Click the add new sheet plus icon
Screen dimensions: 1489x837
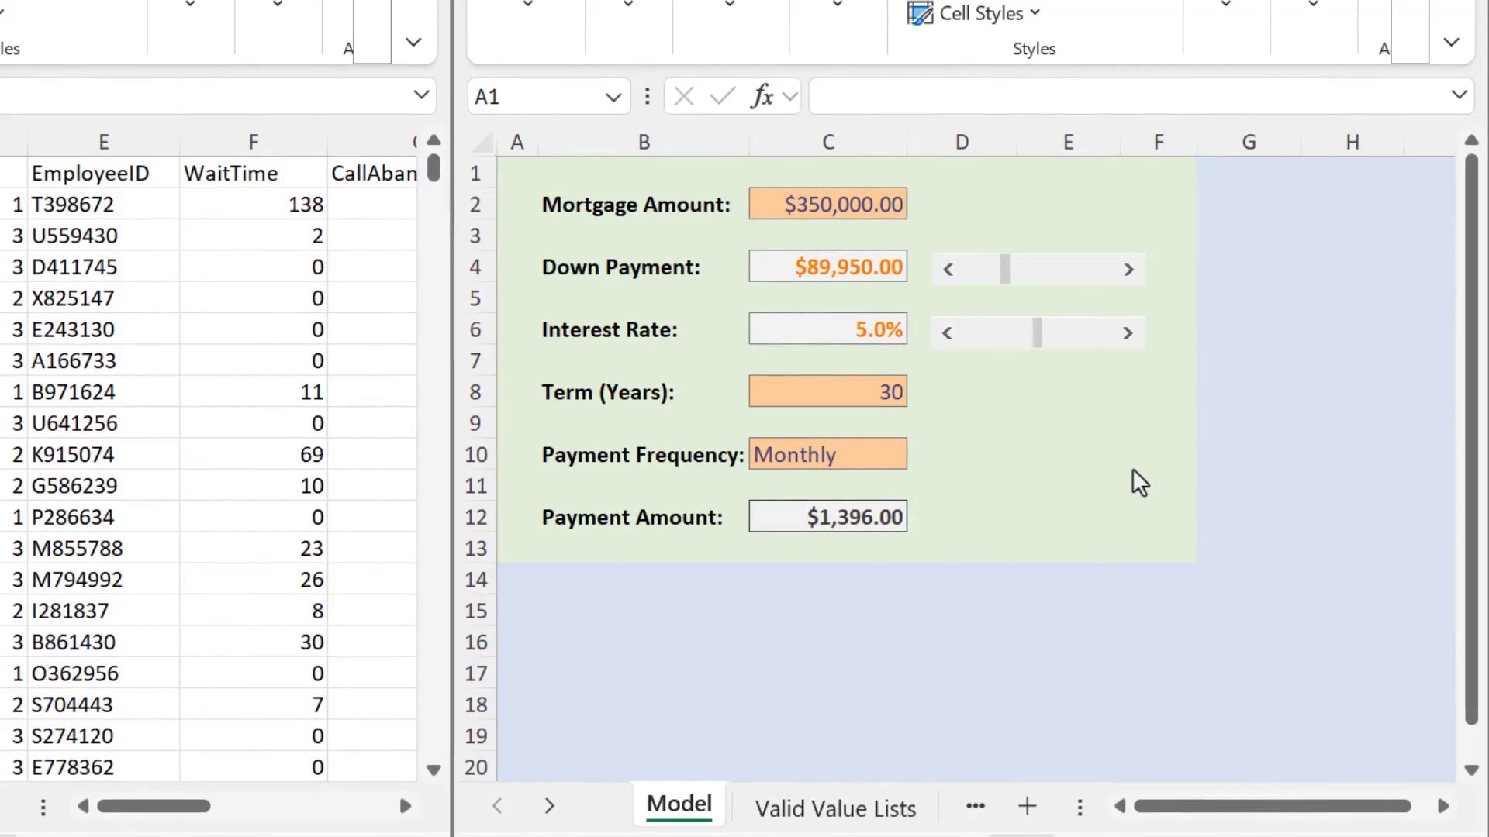pyautogui.click(x=1027, y=806)
